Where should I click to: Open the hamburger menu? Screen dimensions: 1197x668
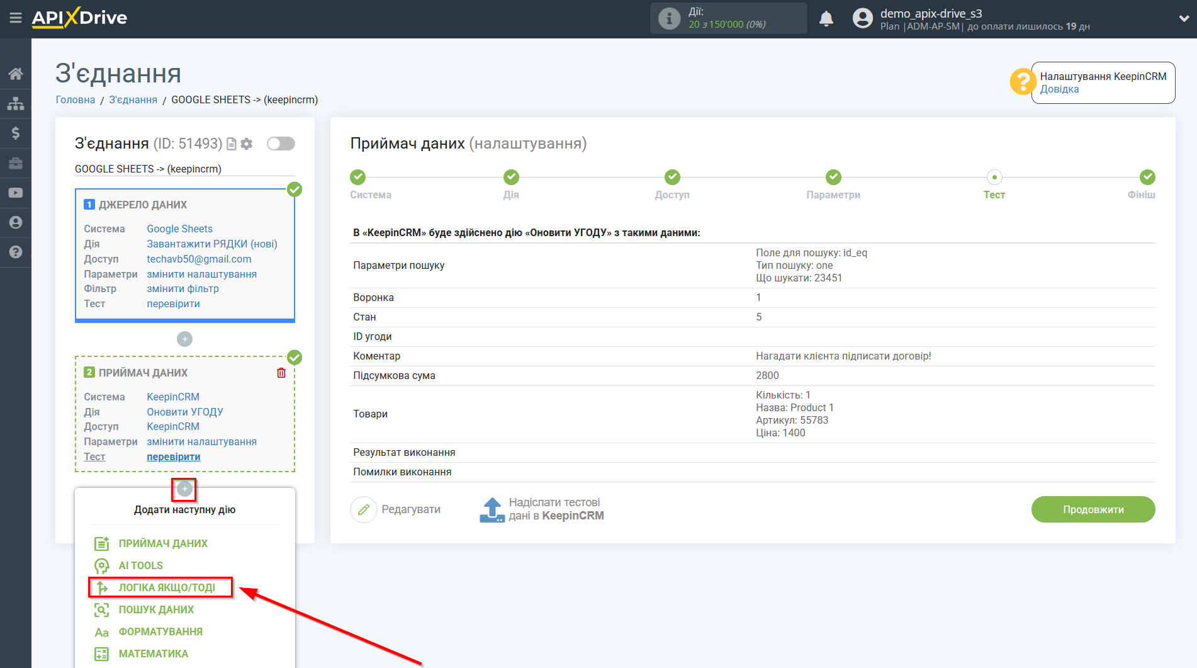(16, 18)
